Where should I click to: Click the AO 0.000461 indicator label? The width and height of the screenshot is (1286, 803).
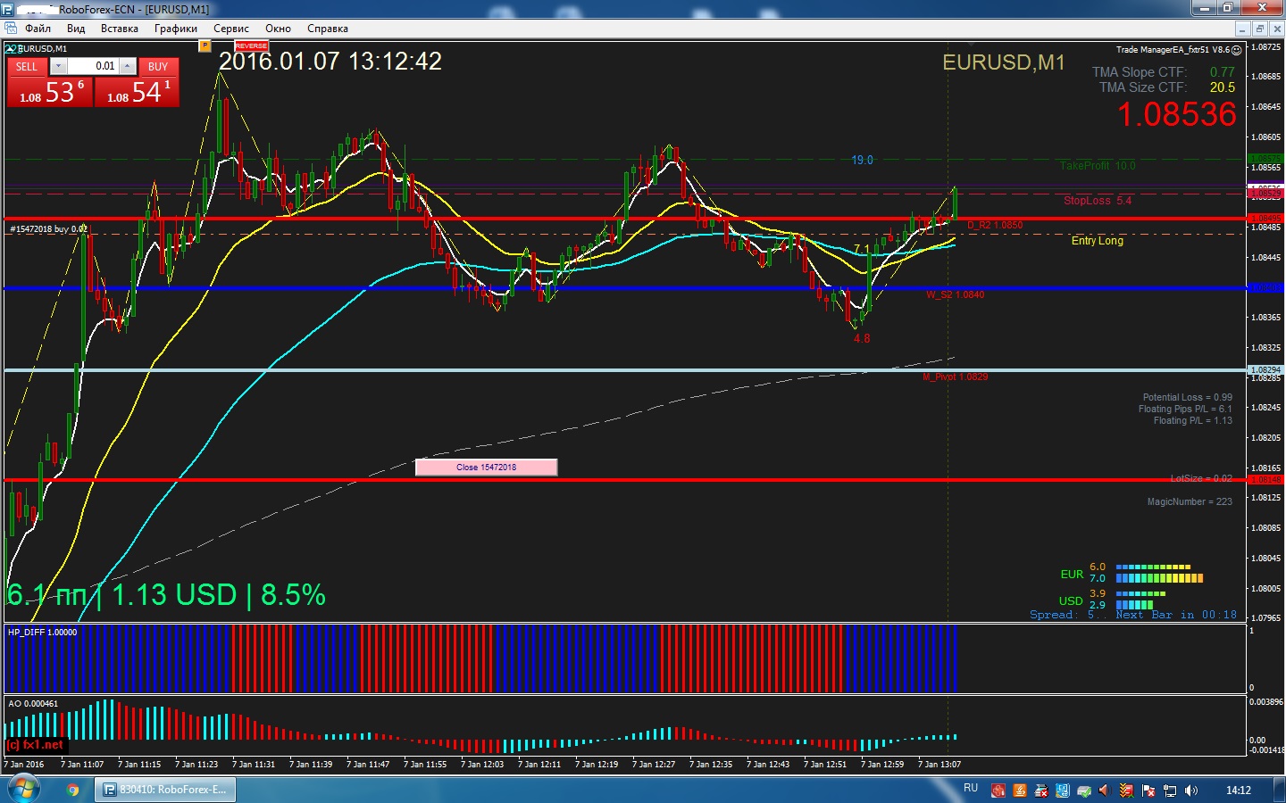tap(33, 703)
